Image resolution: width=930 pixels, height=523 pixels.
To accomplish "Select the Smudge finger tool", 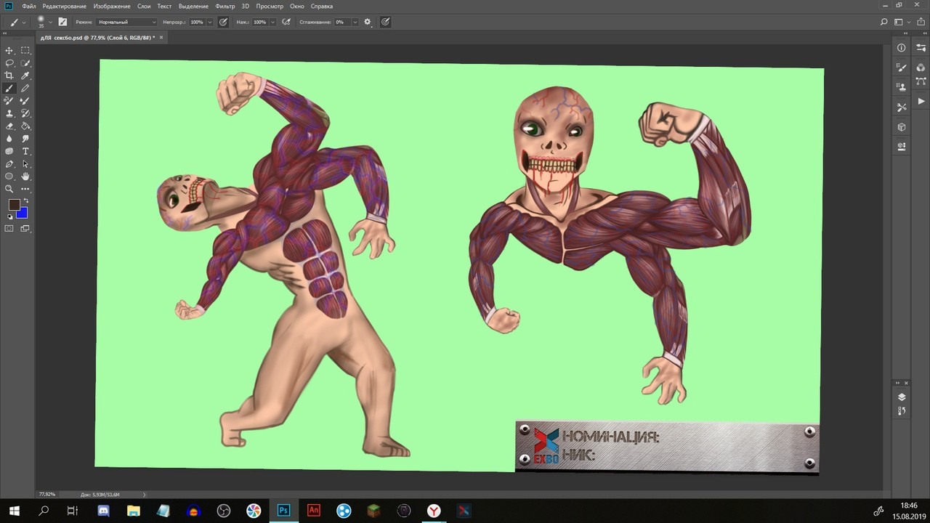I will click(25, 138).
